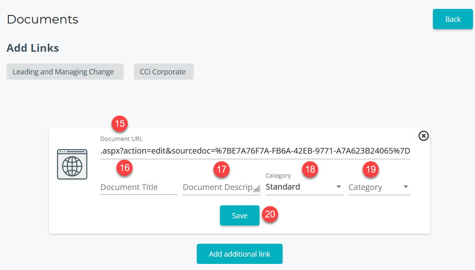
Task: Select the CCi Corporate tag
Action: pos(163,72)
